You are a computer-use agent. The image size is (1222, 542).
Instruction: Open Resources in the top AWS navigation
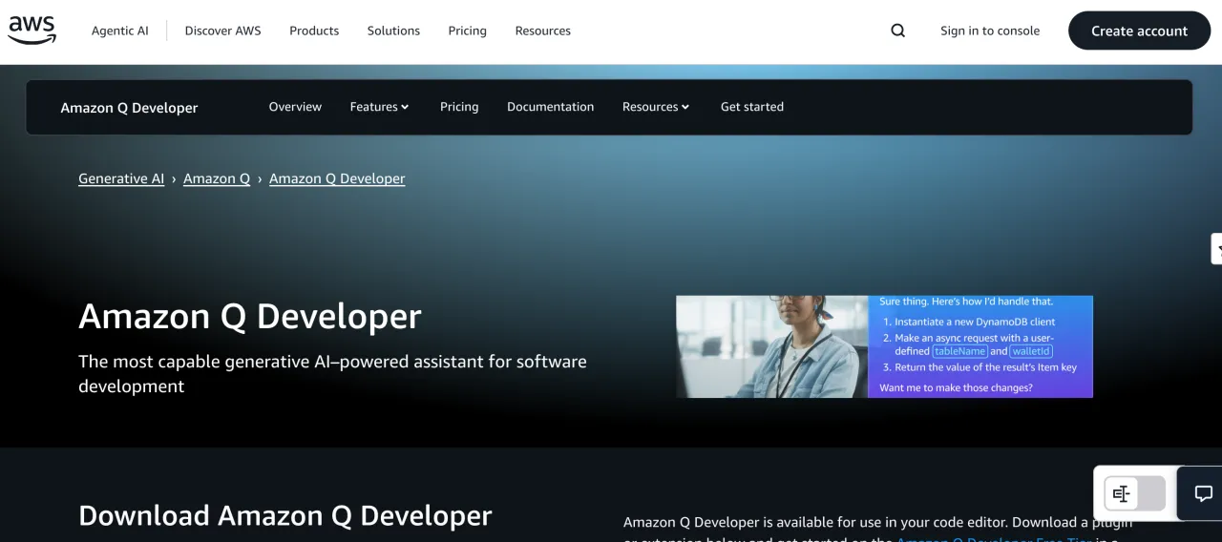click(542, 31)
